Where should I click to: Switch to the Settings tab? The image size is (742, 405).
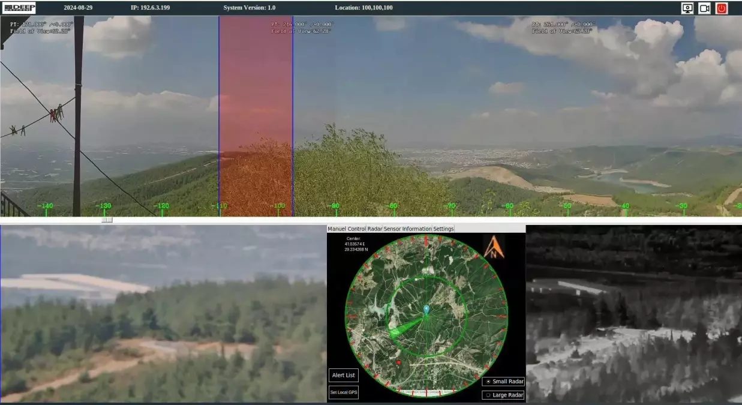(x=443, y=229)
